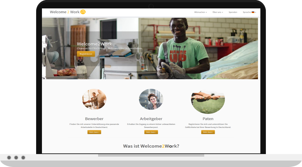Click the Welcome2Work hero banner headline
302x167 pixels.
click(x=94, y=44)
